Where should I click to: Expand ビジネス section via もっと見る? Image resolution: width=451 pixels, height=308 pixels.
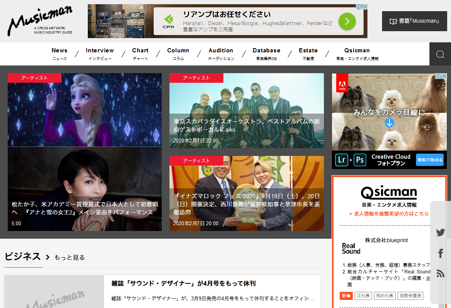[69, 258]
